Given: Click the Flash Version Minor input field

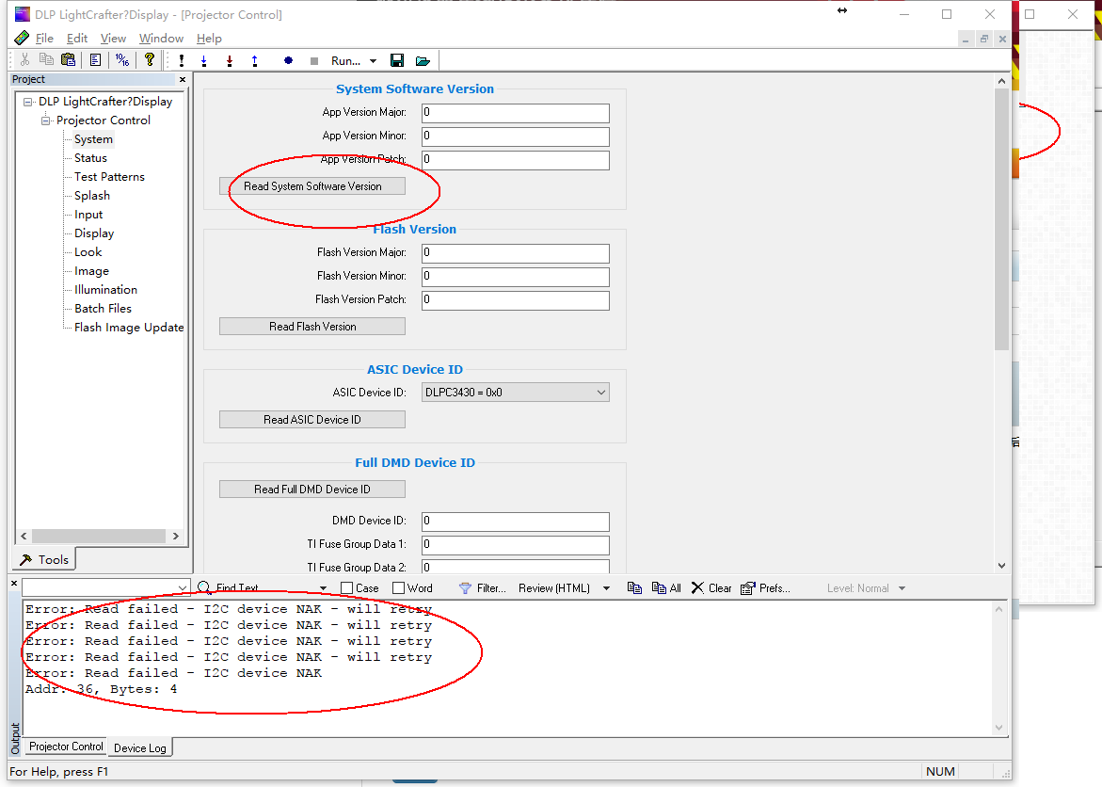Looking at the screenshot, I should click(515, 277).
